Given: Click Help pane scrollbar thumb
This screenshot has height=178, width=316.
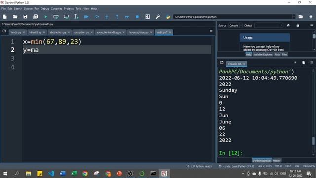Looking at the screenshot, I should coord(314,36).
